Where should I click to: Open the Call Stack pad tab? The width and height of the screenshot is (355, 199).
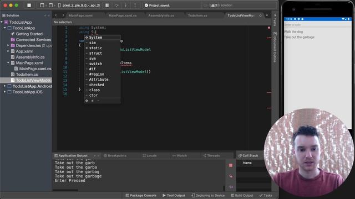248,155
